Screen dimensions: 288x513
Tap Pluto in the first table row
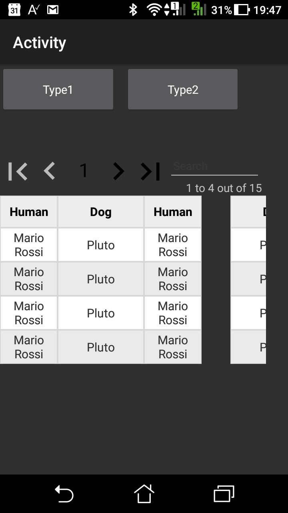(101, 245)
